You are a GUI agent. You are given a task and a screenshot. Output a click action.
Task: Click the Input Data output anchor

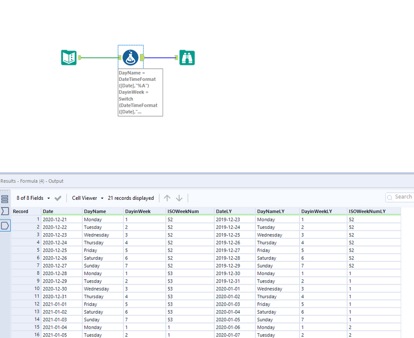coord(80,58)
